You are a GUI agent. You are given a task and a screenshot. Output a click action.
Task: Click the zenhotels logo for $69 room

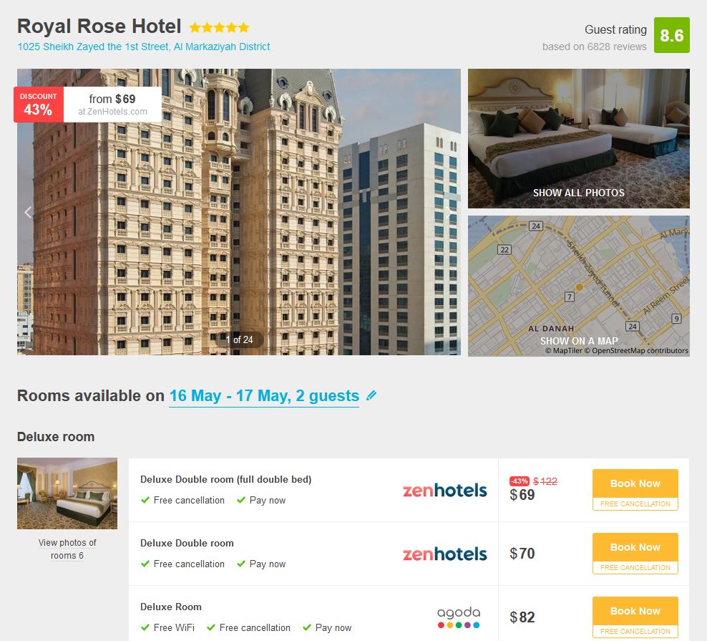(x=444, y=490)
